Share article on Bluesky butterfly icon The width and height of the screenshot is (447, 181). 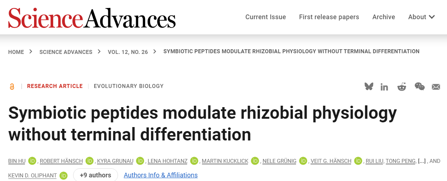[x=369, y=87]
